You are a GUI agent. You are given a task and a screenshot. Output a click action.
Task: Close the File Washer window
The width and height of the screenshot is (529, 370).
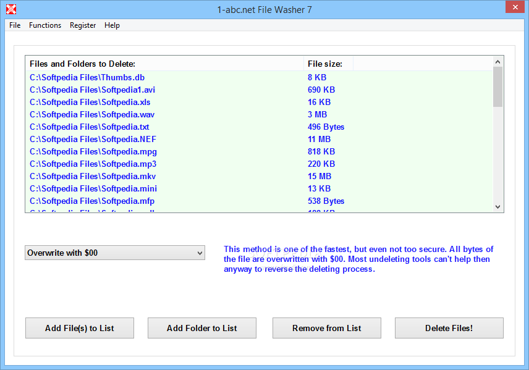[515, 7]
